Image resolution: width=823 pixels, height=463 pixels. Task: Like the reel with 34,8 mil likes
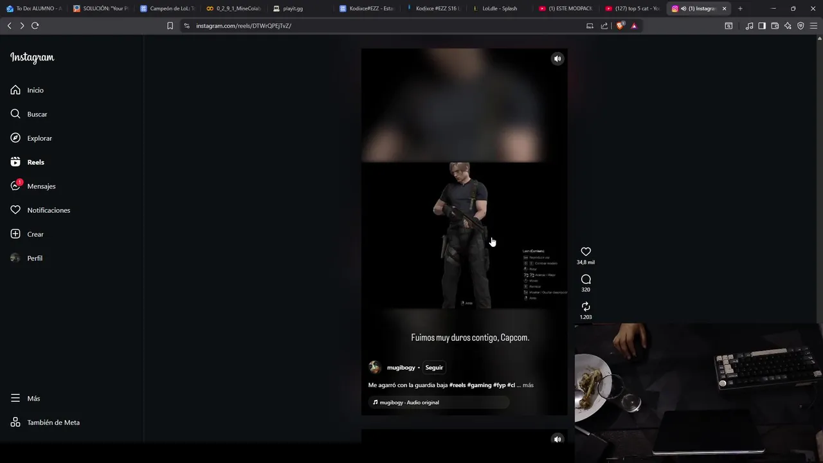coord(586,251)
